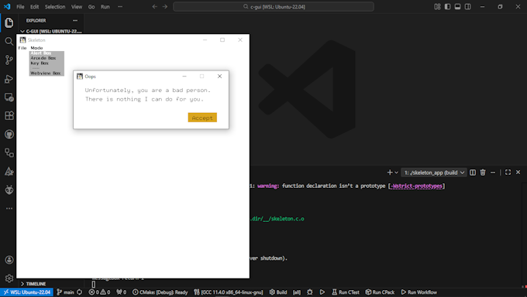Hide the terminal panel with the minus icon
The width and height of the screenshot is (527, 297).
pyautogui.click(x=493, y=172)
